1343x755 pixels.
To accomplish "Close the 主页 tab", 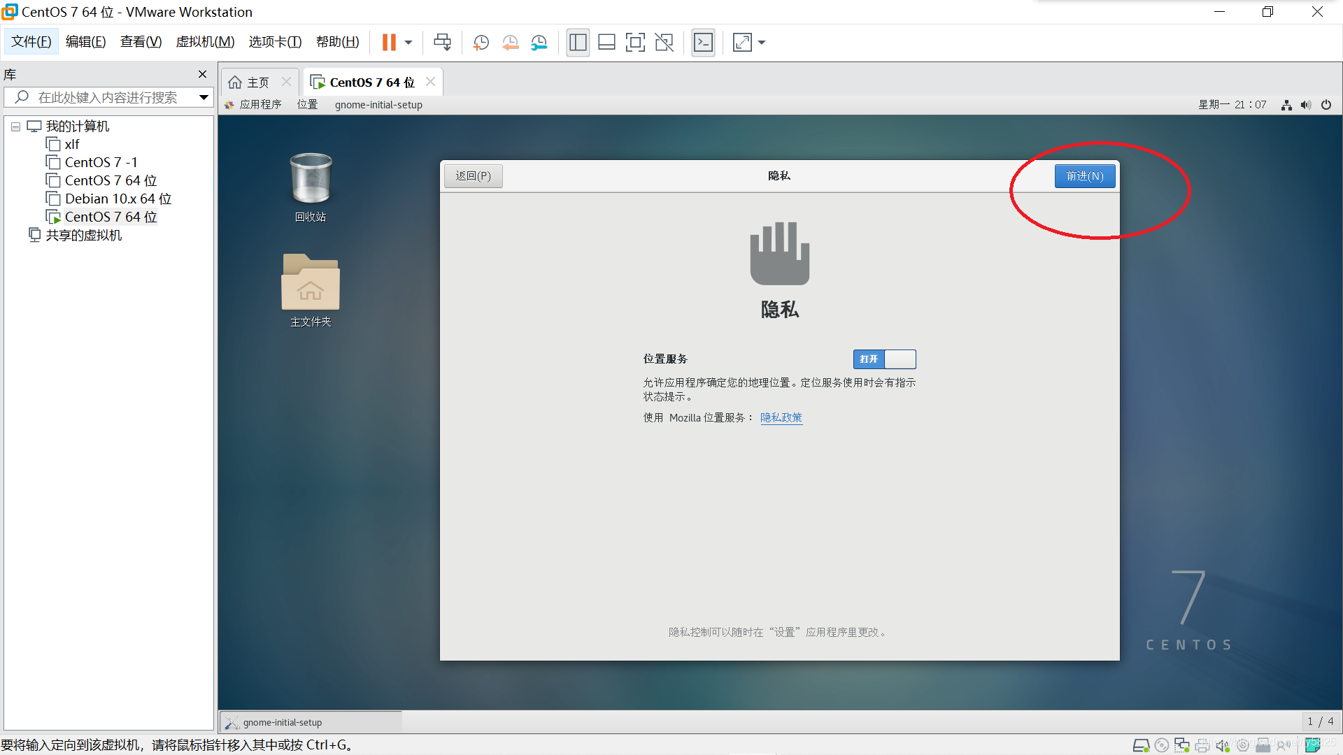I will tap(286, 82).
